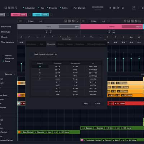Toggle the loop playback icon

(123, 8)
